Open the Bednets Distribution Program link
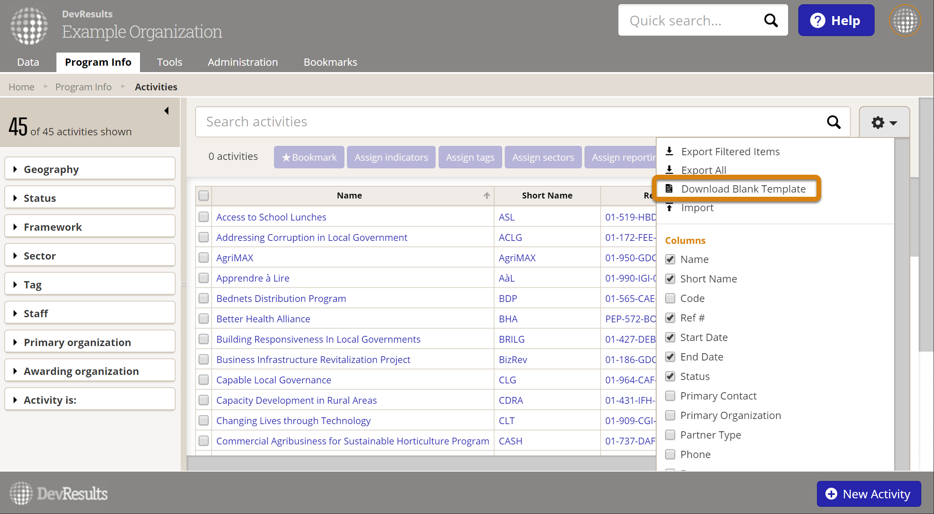Viewport: 934px width, 514px height. point(281,299)
